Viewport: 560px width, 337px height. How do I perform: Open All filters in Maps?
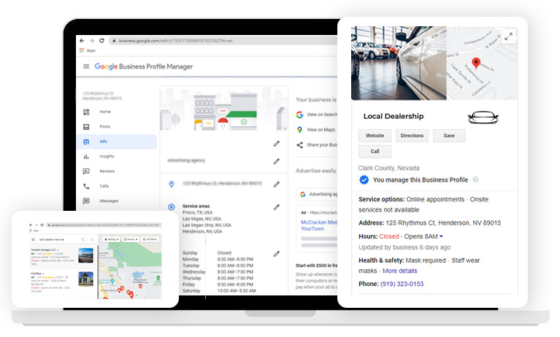150,239
